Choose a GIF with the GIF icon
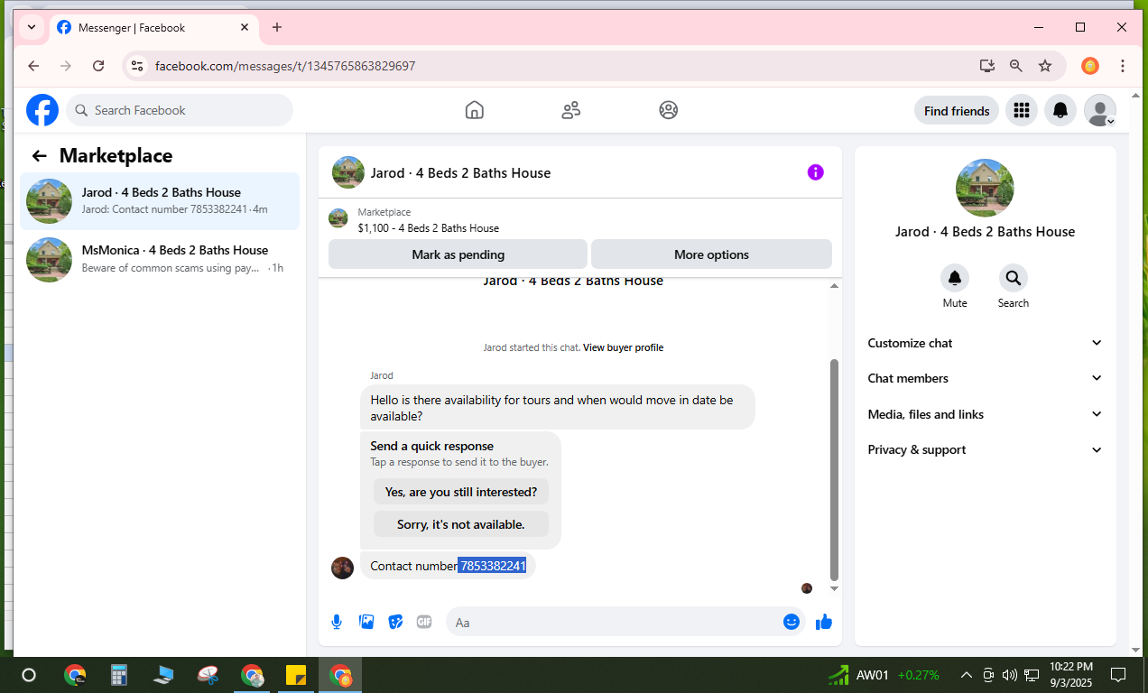Screen dimensions: 1148x693 coord(424,622)
